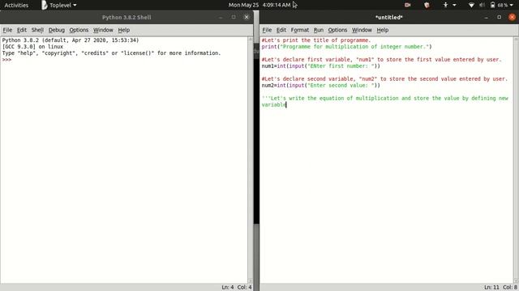Click the Type "help", "copyright" info line
Viewport: 519px width, 291px height.
pyautogui.click(x=111, y=53)
